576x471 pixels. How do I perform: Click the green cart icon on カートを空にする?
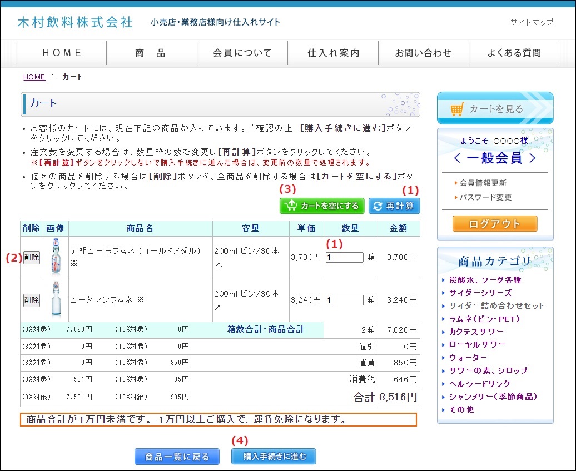pyautogui.click(x=290, y=206)
